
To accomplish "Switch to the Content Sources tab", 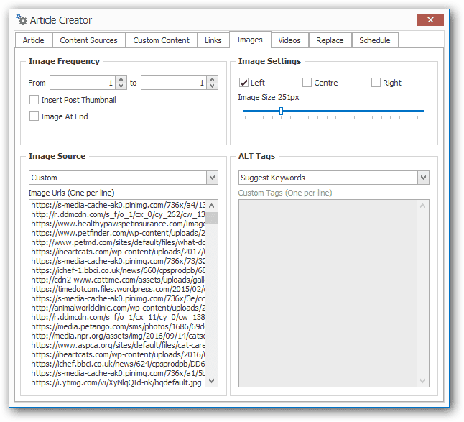I will click(89, 40).
